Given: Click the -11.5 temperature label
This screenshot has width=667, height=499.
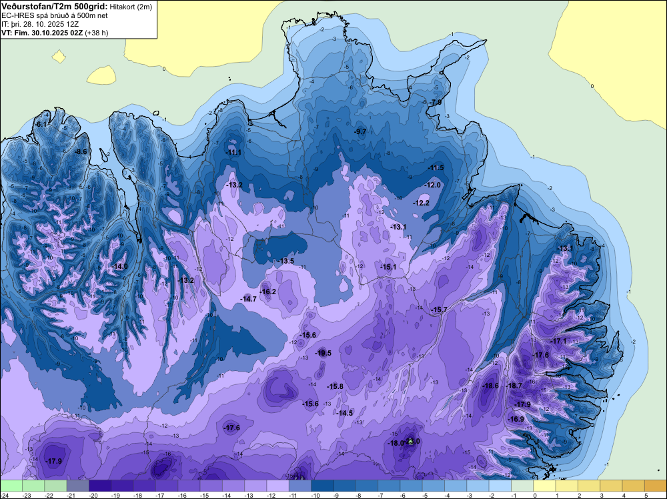Looking at the screenshot, I should [x=436, y=167].
